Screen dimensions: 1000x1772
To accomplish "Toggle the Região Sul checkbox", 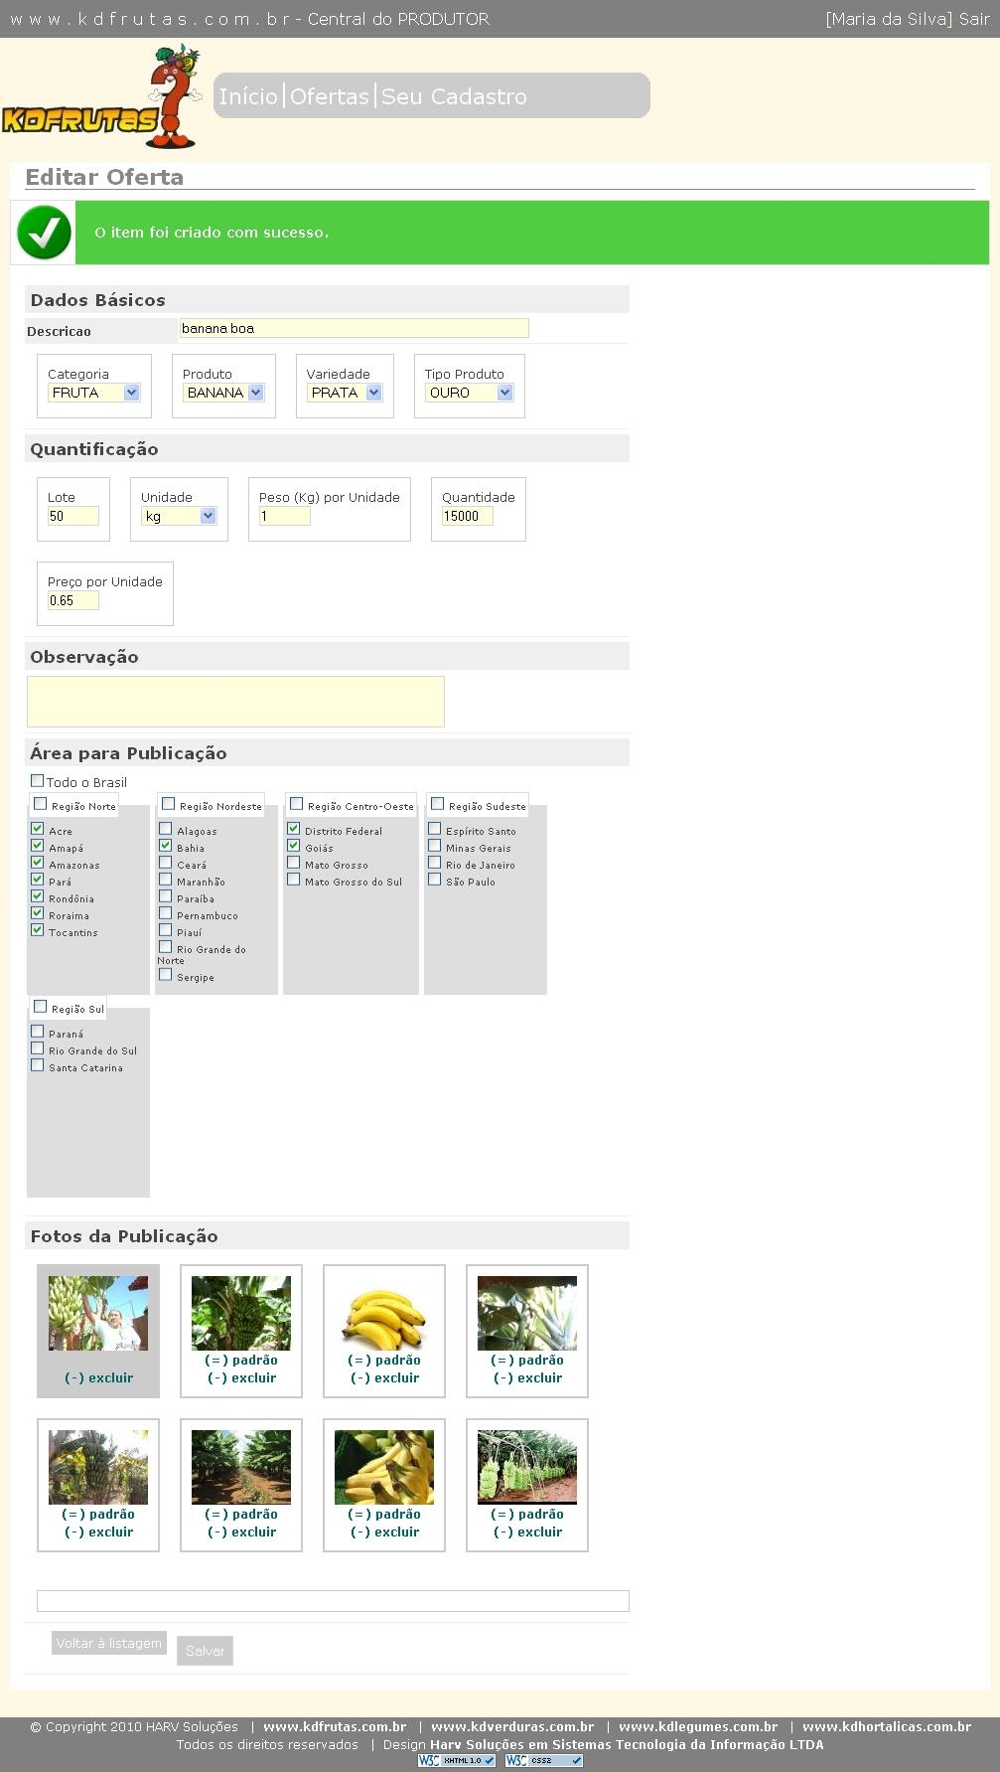I will coord(41,1007).
